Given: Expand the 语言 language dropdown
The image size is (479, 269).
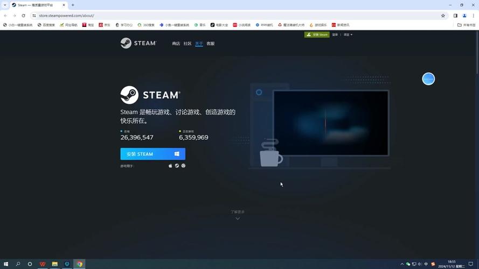Looking at the screenshot, I should coord(348,34).
